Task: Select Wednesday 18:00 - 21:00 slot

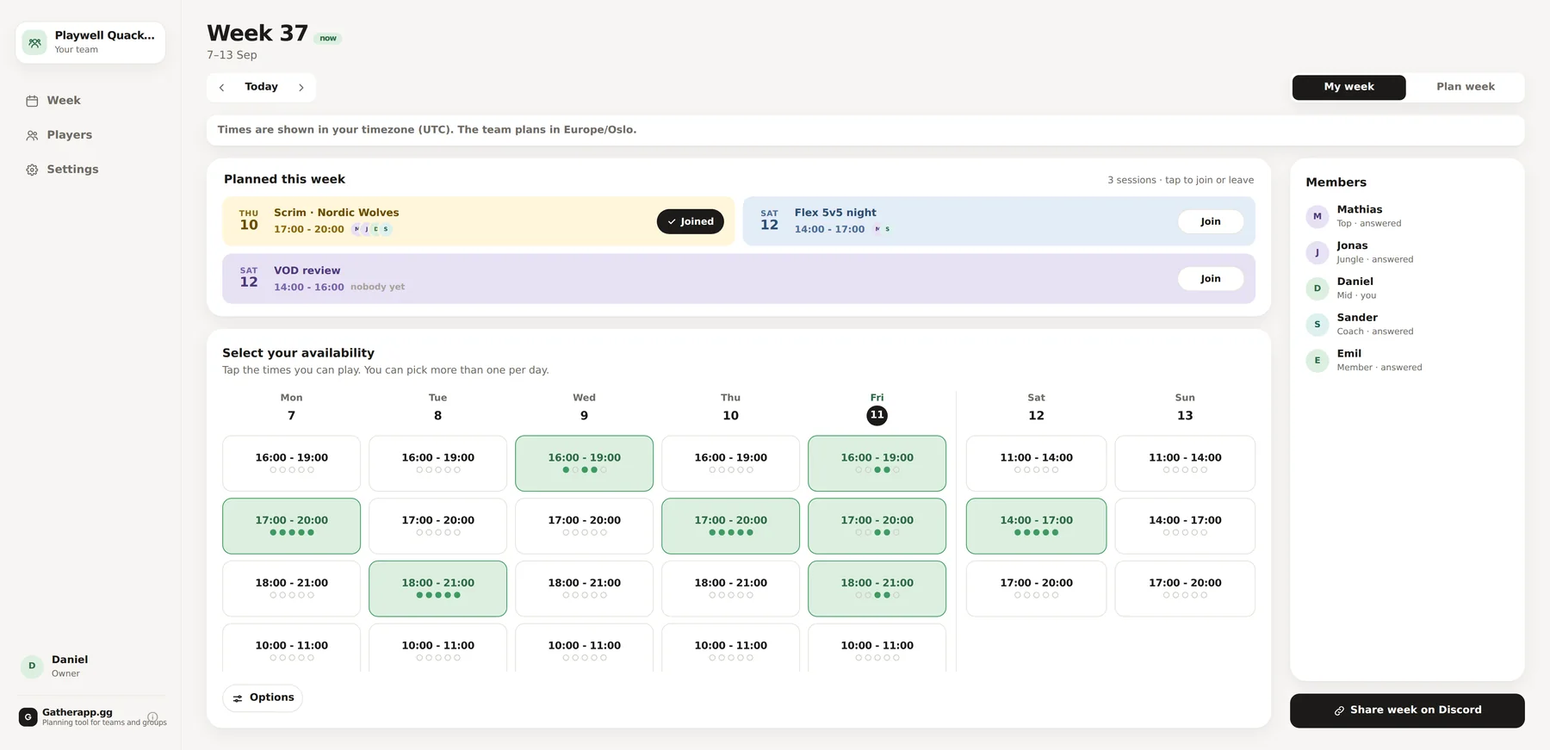Action: point(584,589)
